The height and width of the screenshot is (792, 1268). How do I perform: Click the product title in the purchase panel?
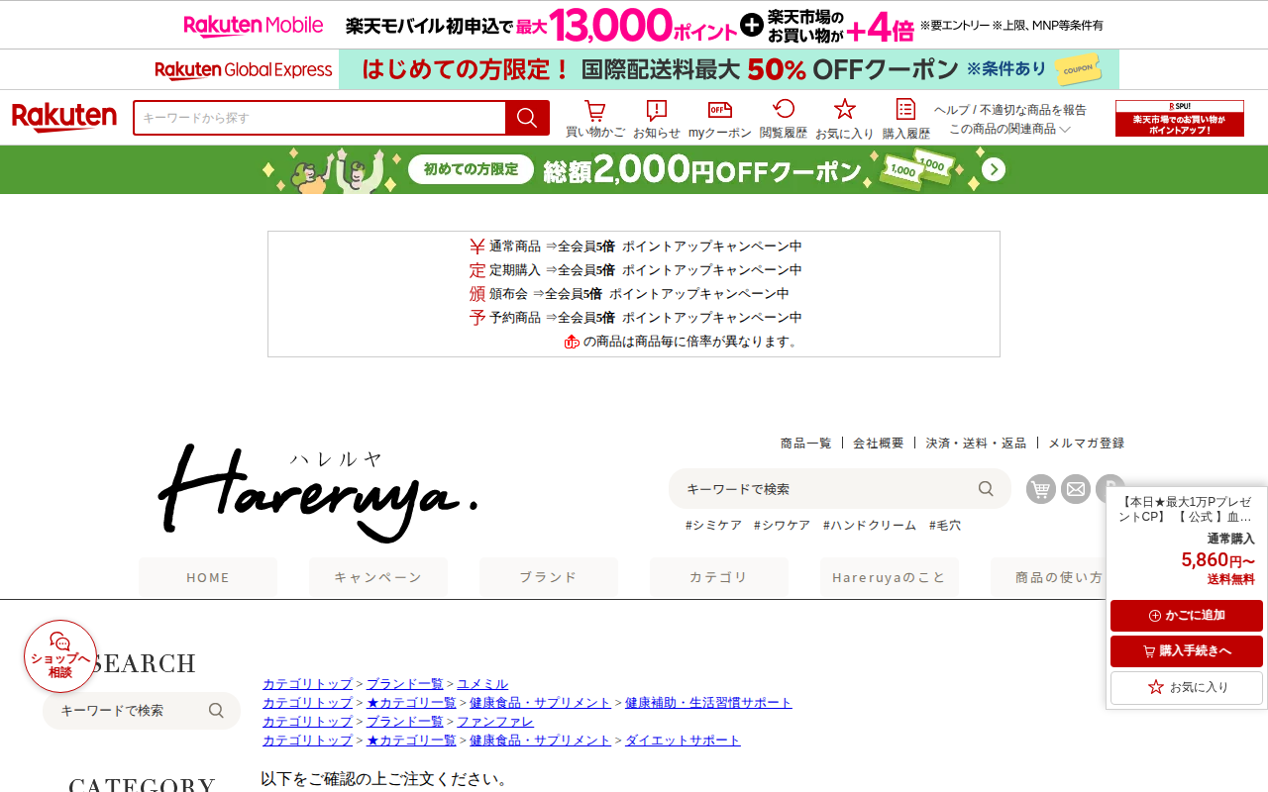tap(1186, 509)
